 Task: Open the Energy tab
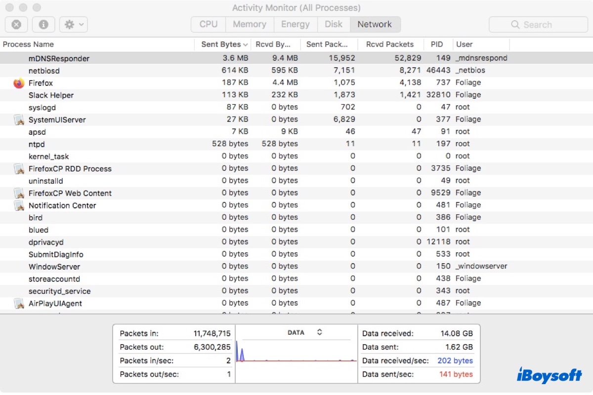pos(294,24)
